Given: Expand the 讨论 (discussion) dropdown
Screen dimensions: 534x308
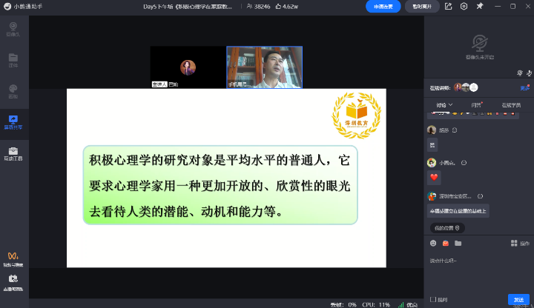Looking at the screenshot, I should (444, 104).
